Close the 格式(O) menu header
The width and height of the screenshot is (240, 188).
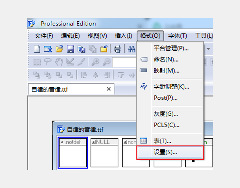150,36
